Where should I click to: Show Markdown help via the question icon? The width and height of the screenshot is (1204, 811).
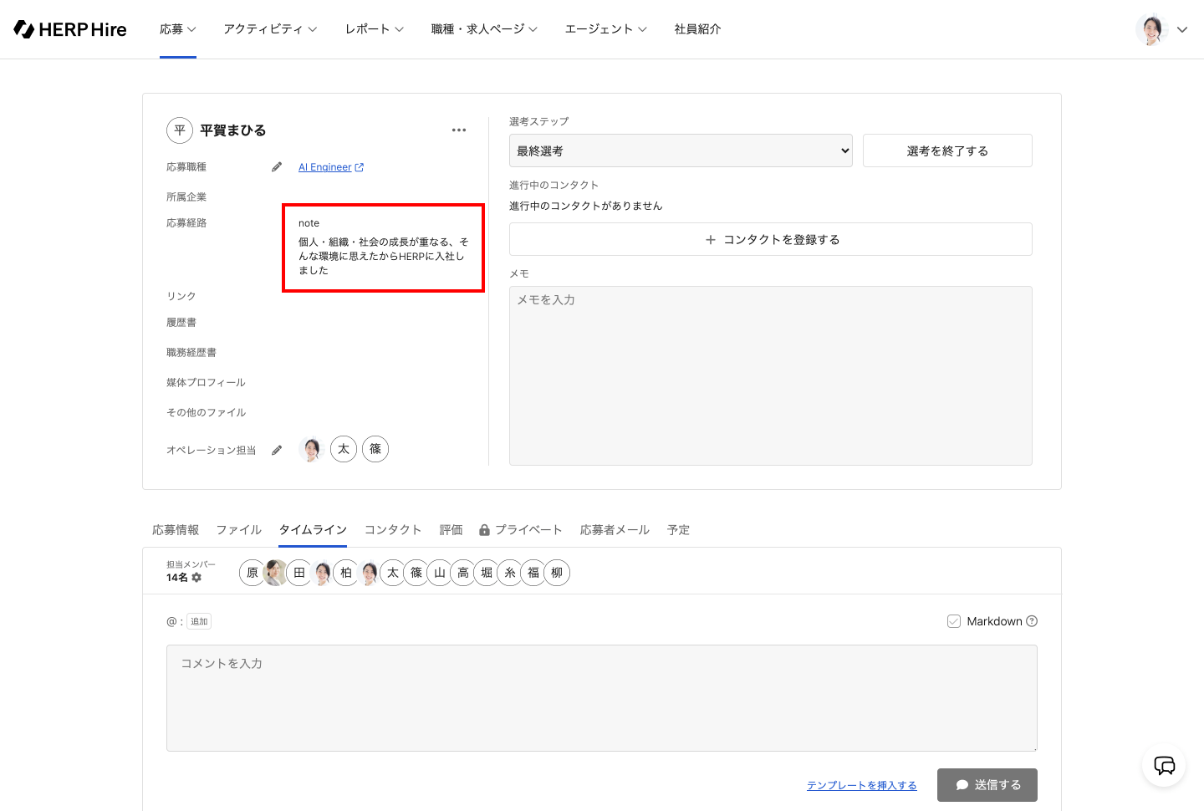[x=1032, y=621]
